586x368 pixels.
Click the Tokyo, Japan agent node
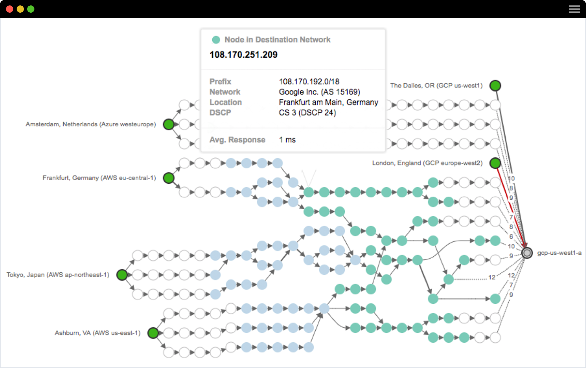(x=122, y=275)
